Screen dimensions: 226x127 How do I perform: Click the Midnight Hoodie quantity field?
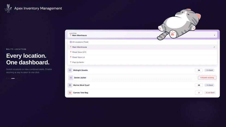pos(199,70)
